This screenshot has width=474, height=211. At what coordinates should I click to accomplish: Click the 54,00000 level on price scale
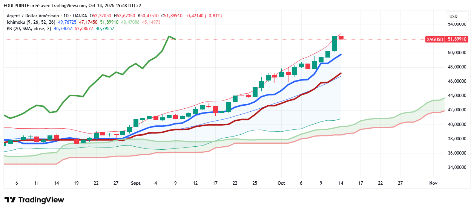457,24
